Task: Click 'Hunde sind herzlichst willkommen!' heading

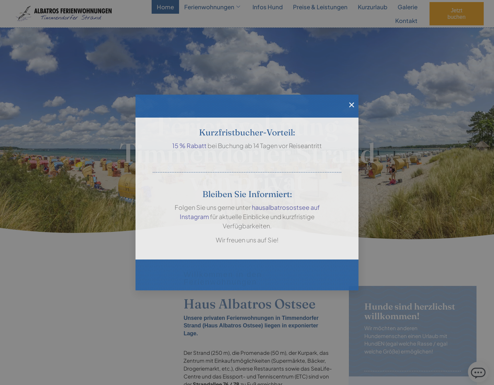Action: tap(410, 311)
